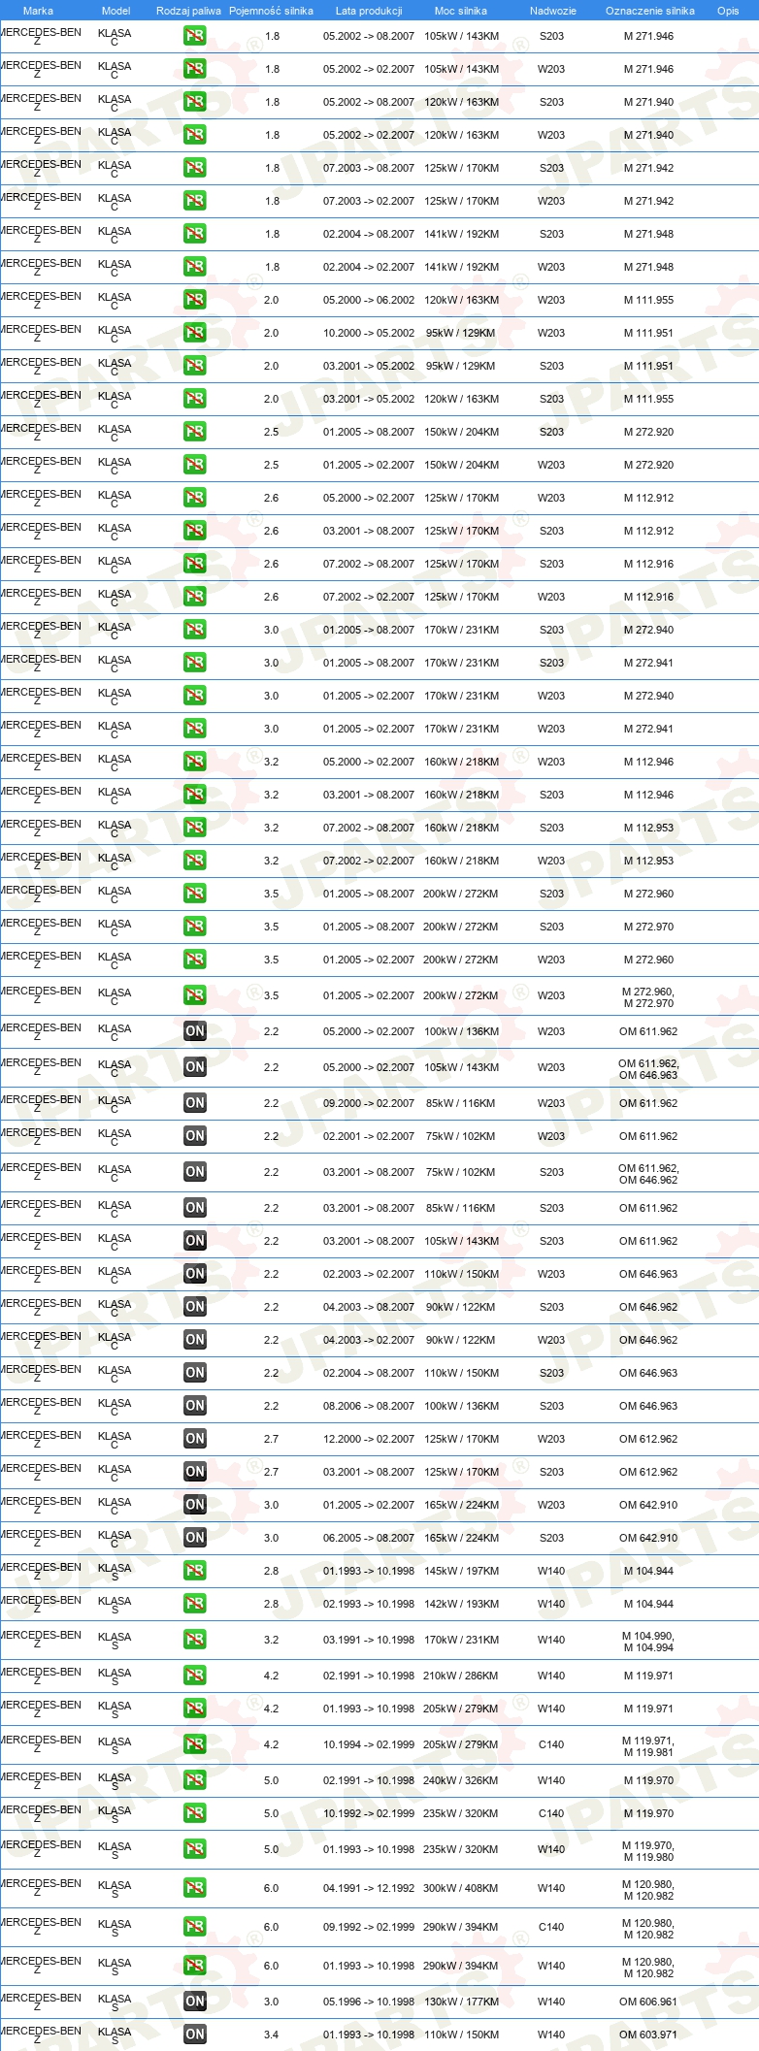Select petrol icon in the S203 M 272.970 row
This screenshot has width=759, height=2051.
click(x=194, y=927)
